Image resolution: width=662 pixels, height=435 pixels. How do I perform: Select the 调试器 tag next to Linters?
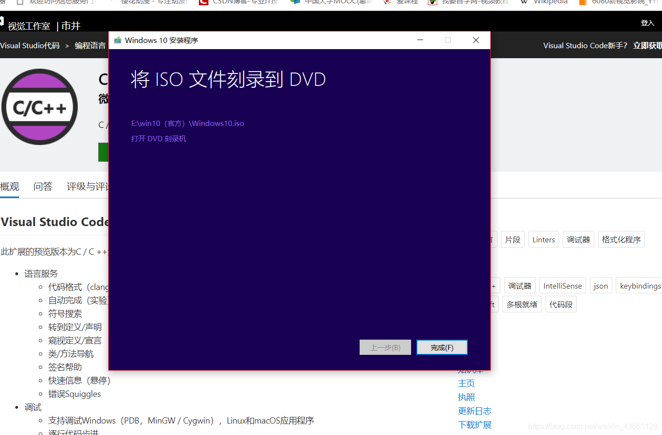tap(579, 239)
